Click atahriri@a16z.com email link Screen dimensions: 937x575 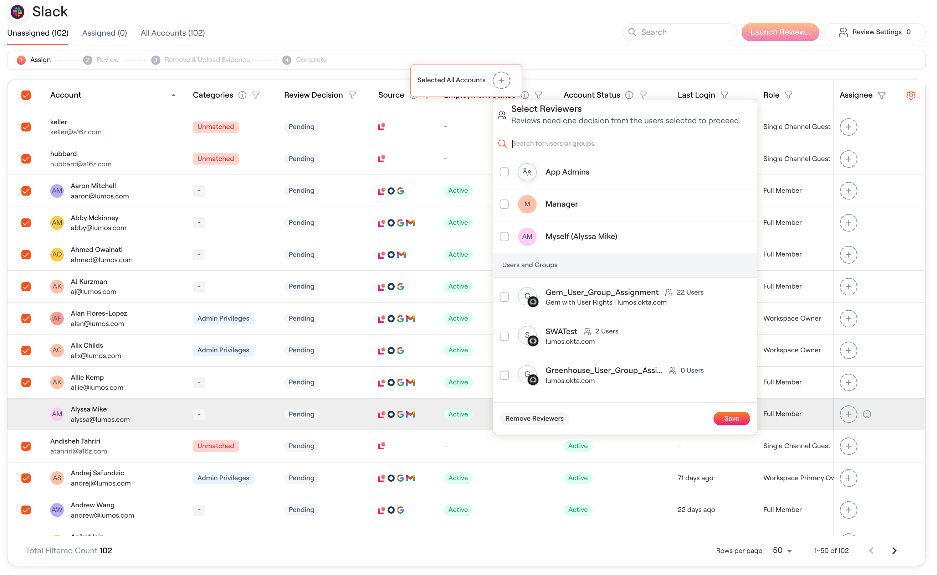tap(78, 451)
